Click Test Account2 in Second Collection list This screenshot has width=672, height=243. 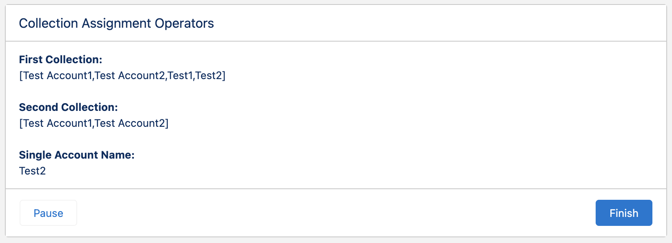[x=130, y=124]
